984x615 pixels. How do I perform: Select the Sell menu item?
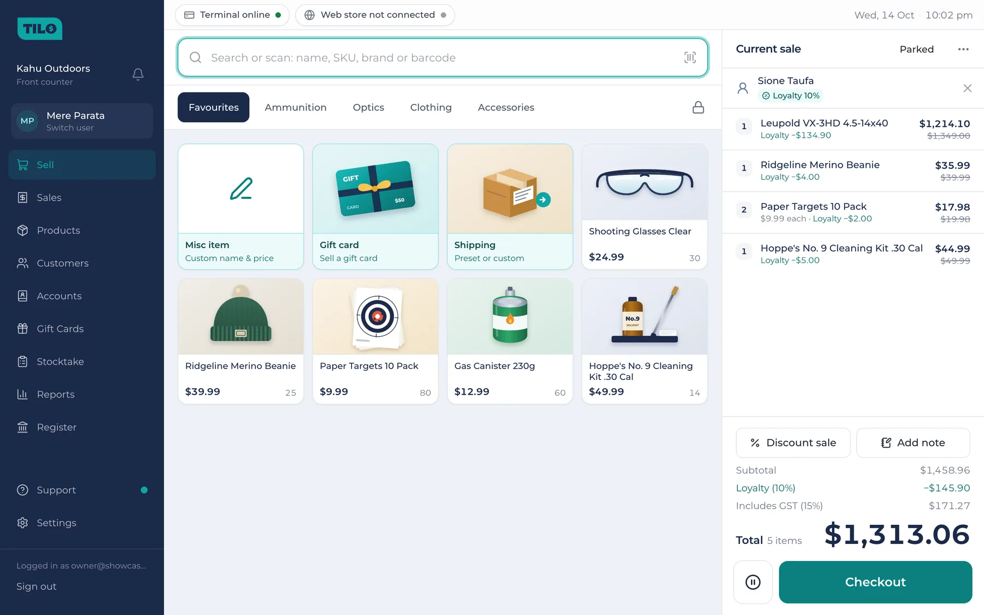(82, 165)
